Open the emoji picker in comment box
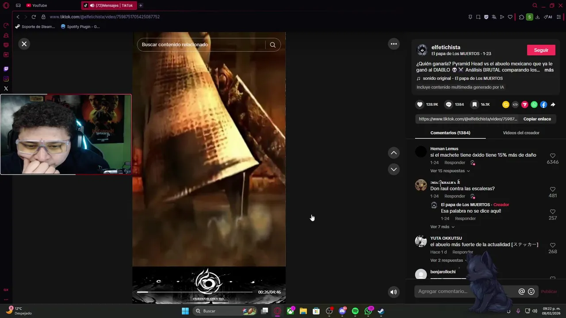 531,291
